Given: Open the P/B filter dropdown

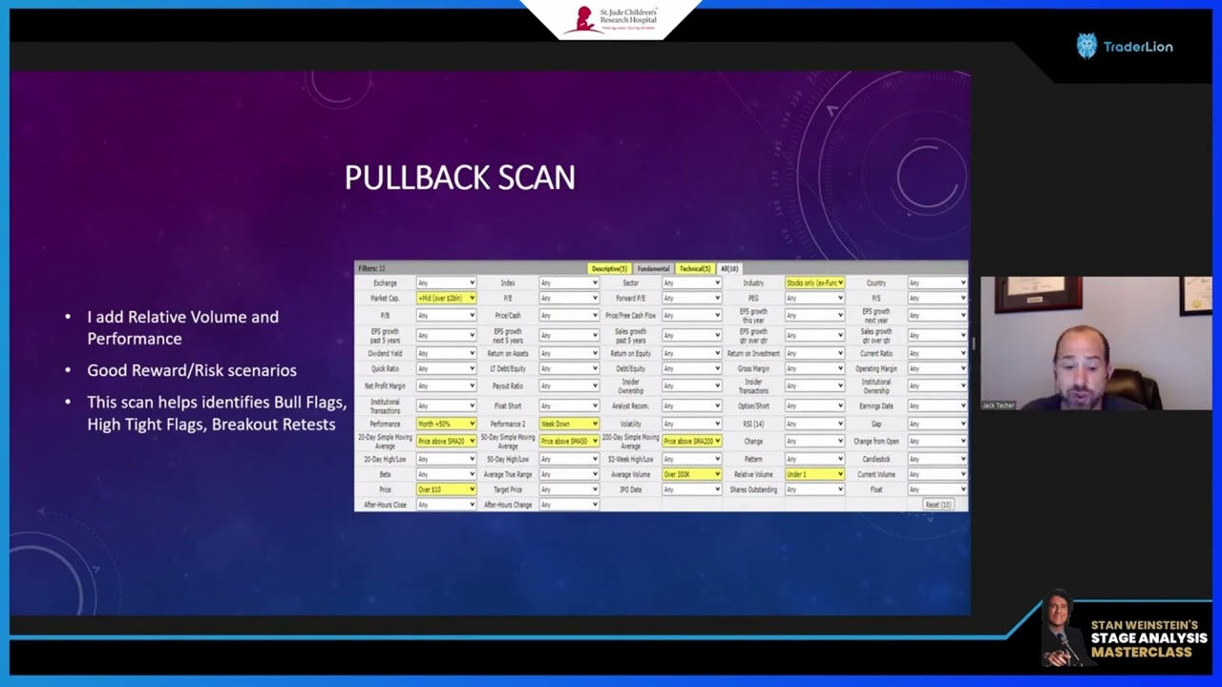Looking at the screenshot, I should pos(446,316).
